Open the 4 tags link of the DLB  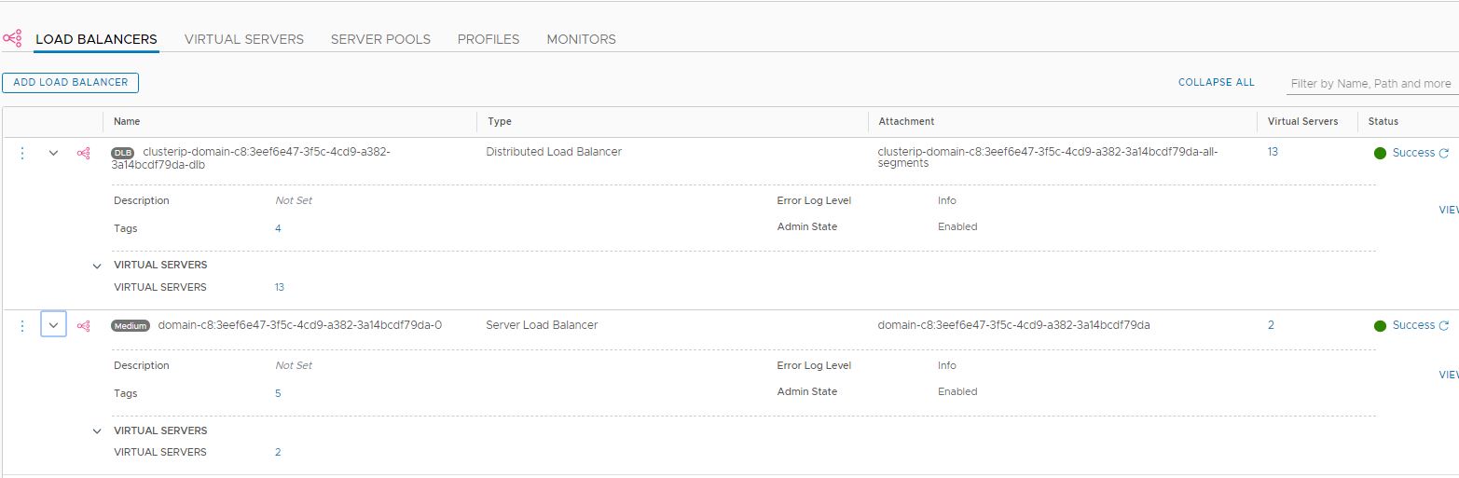[278, 228]
